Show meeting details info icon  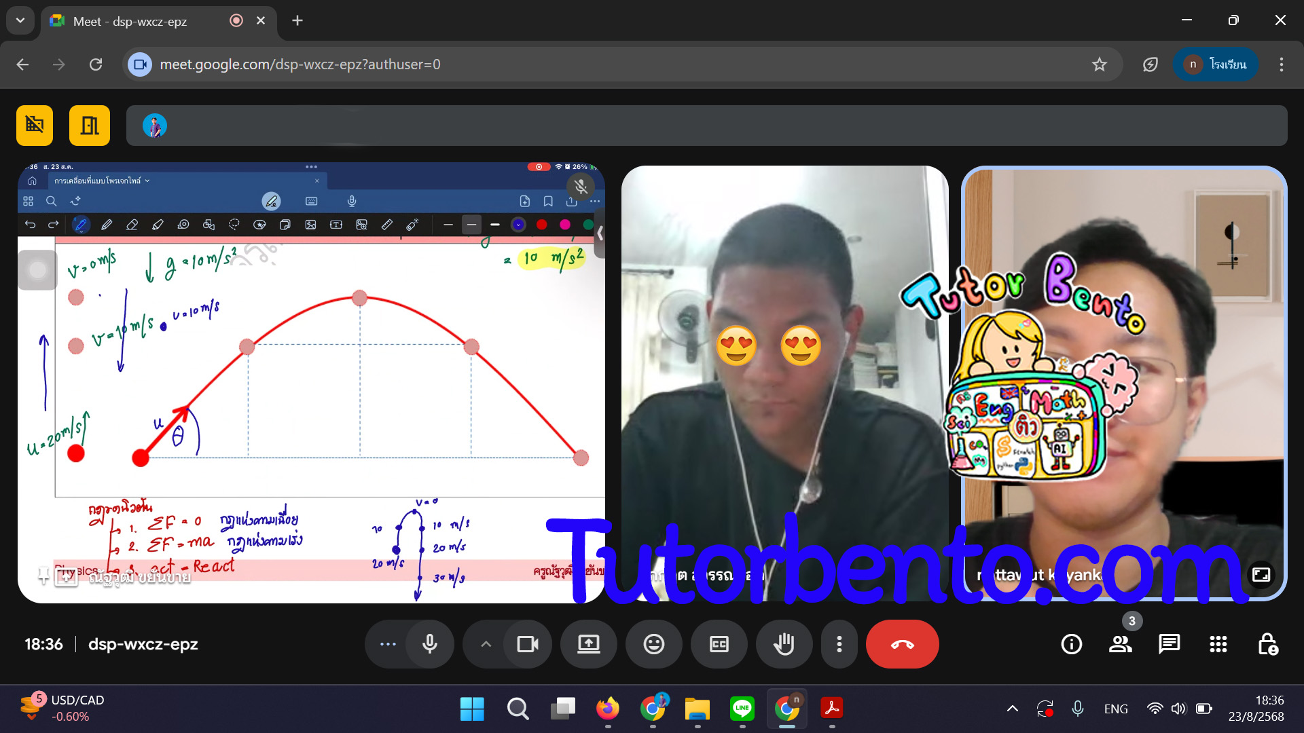pos(1072,644)
